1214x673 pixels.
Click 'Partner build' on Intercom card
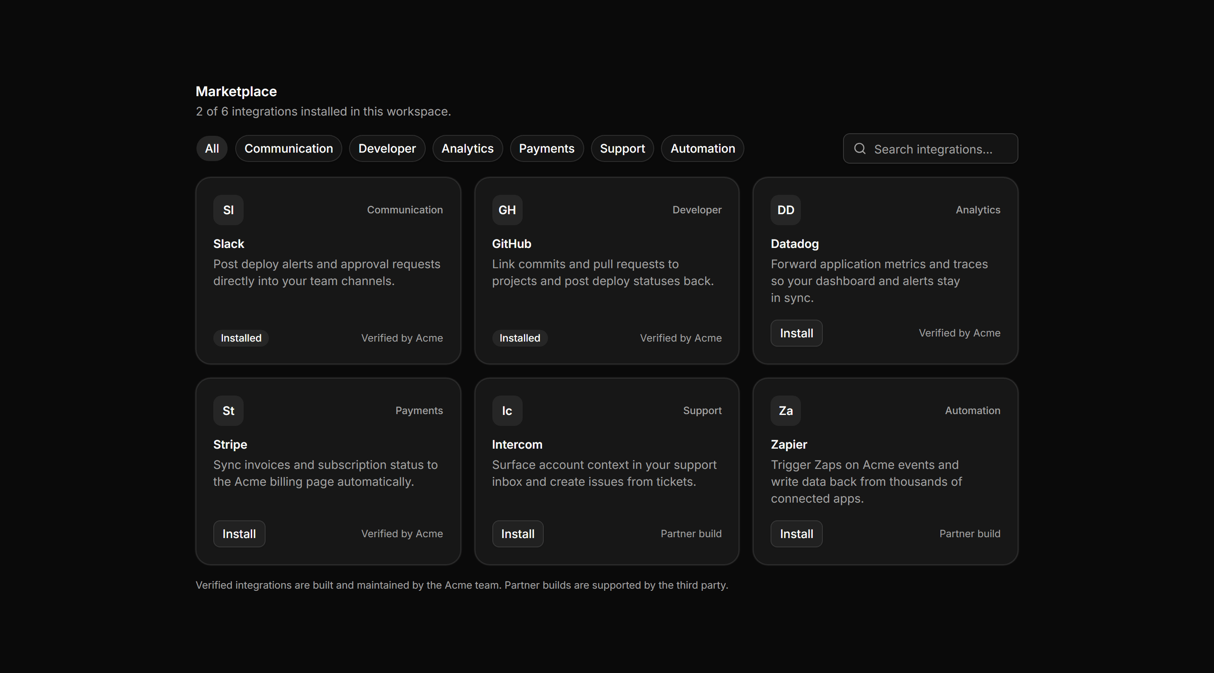pyautogui.click(x=691, y=533)
